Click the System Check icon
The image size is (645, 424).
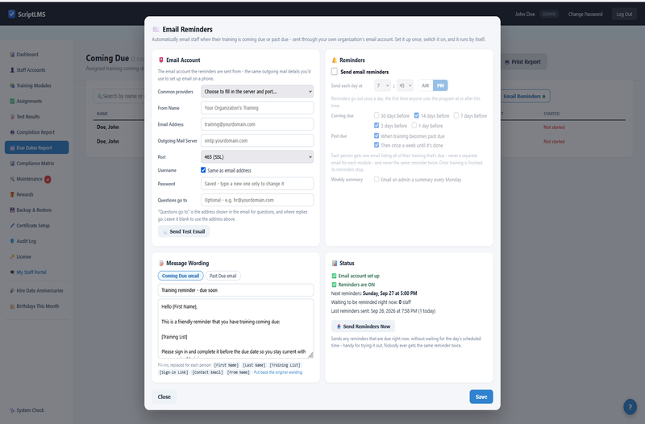[x=12, y=410]
